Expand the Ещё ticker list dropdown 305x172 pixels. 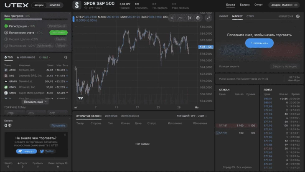pyautogui.click(x=45, y=57)
